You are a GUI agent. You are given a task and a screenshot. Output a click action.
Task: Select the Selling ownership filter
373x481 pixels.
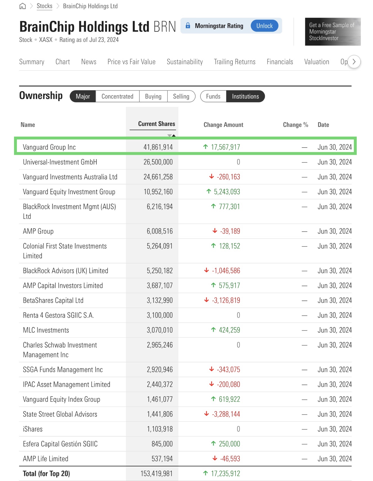point(181,96)
